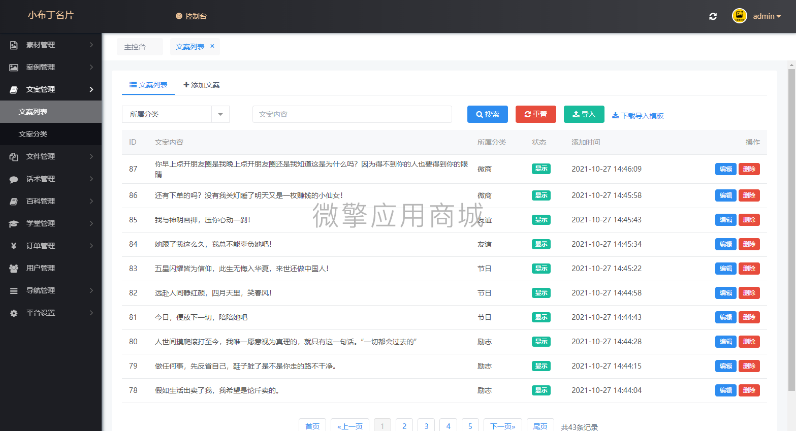
Task: Click the 平台设置 gear icon
Action: pos(14,313)
